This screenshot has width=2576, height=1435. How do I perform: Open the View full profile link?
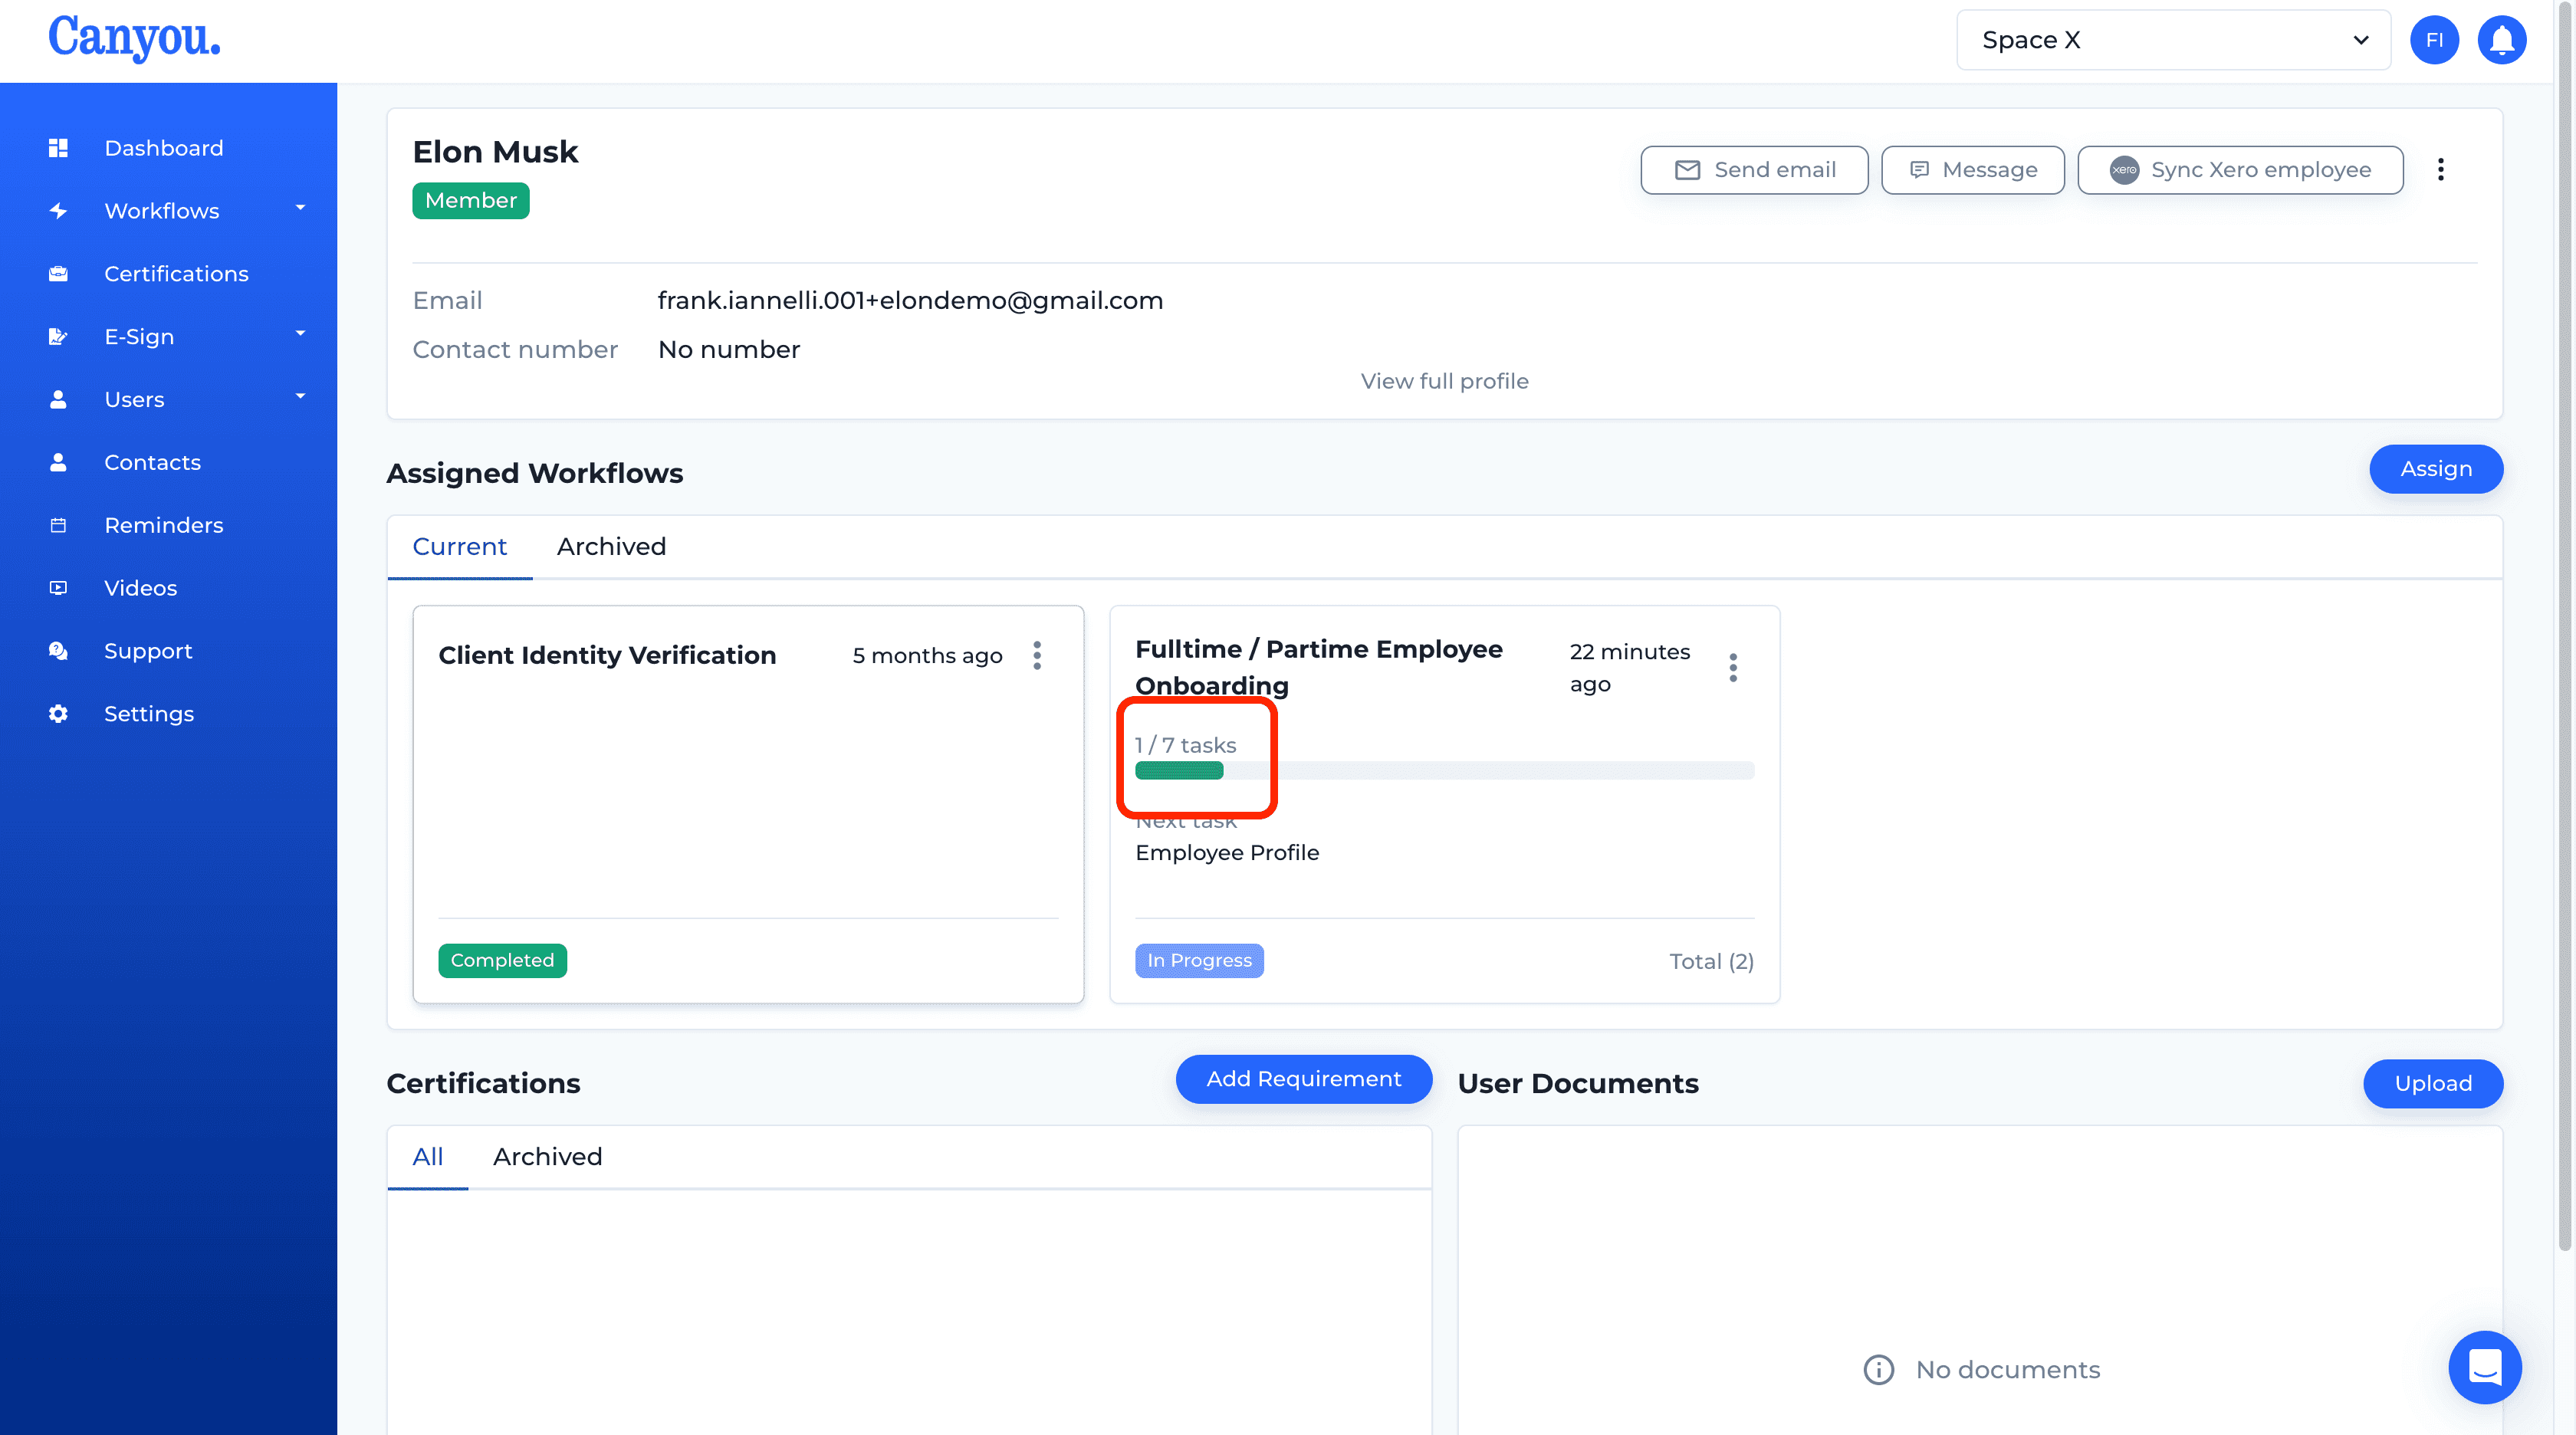pos(1444,381)
